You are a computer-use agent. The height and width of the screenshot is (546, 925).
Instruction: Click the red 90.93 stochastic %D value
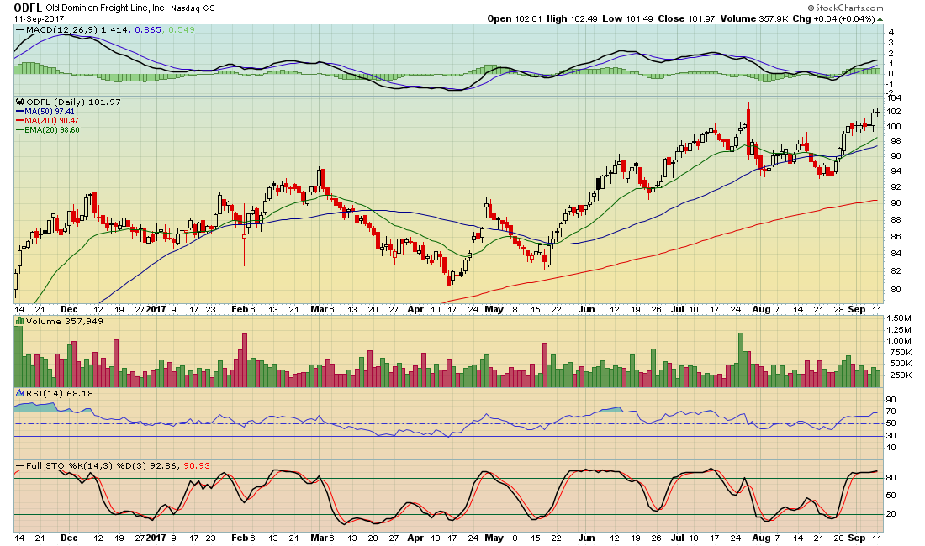click(197, 466)
